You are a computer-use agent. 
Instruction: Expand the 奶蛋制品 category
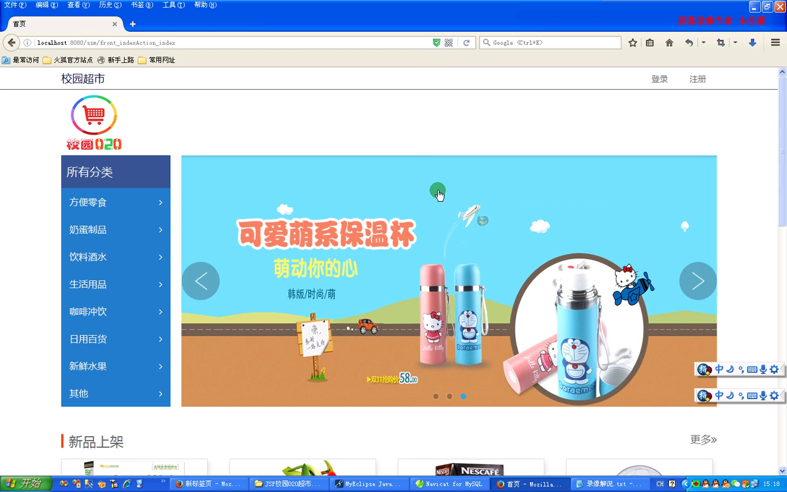click(116, 229)
